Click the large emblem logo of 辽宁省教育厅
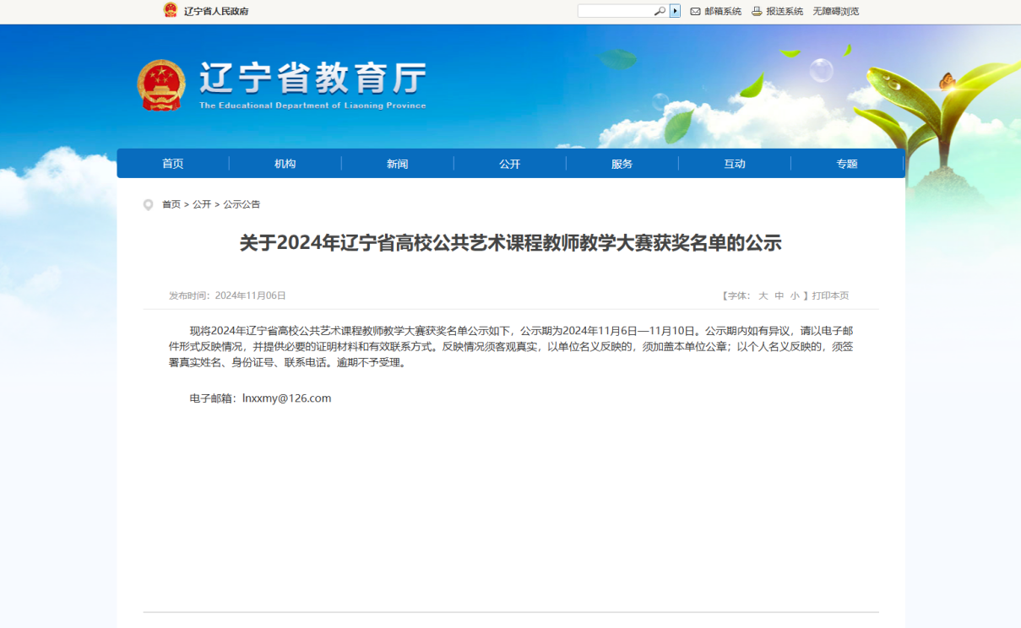The image size is (1021, 628). pos(161,85)
